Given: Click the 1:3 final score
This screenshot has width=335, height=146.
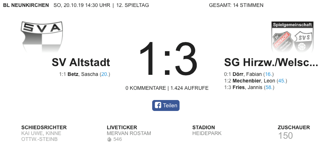Looking at the screenshot, I should pyautogui.click(x=168, y=59).
